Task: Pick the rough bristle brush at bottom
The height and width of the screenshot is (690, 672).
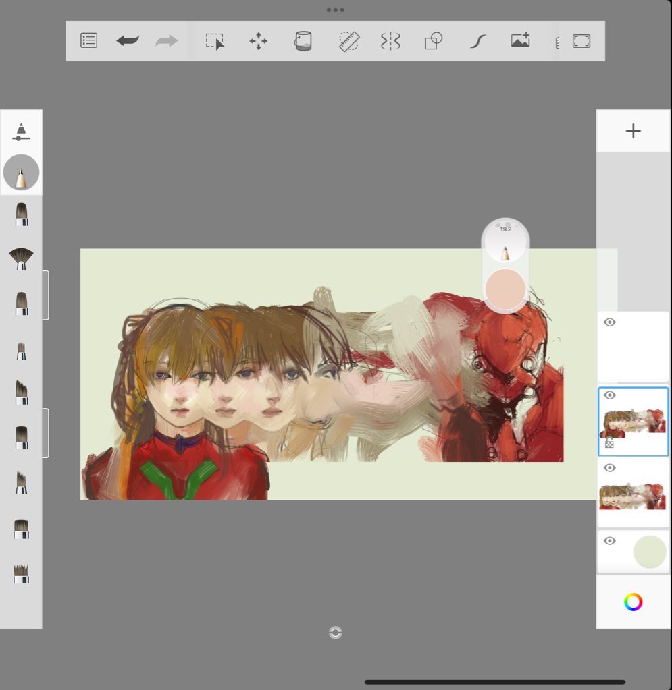Action: 21,574
